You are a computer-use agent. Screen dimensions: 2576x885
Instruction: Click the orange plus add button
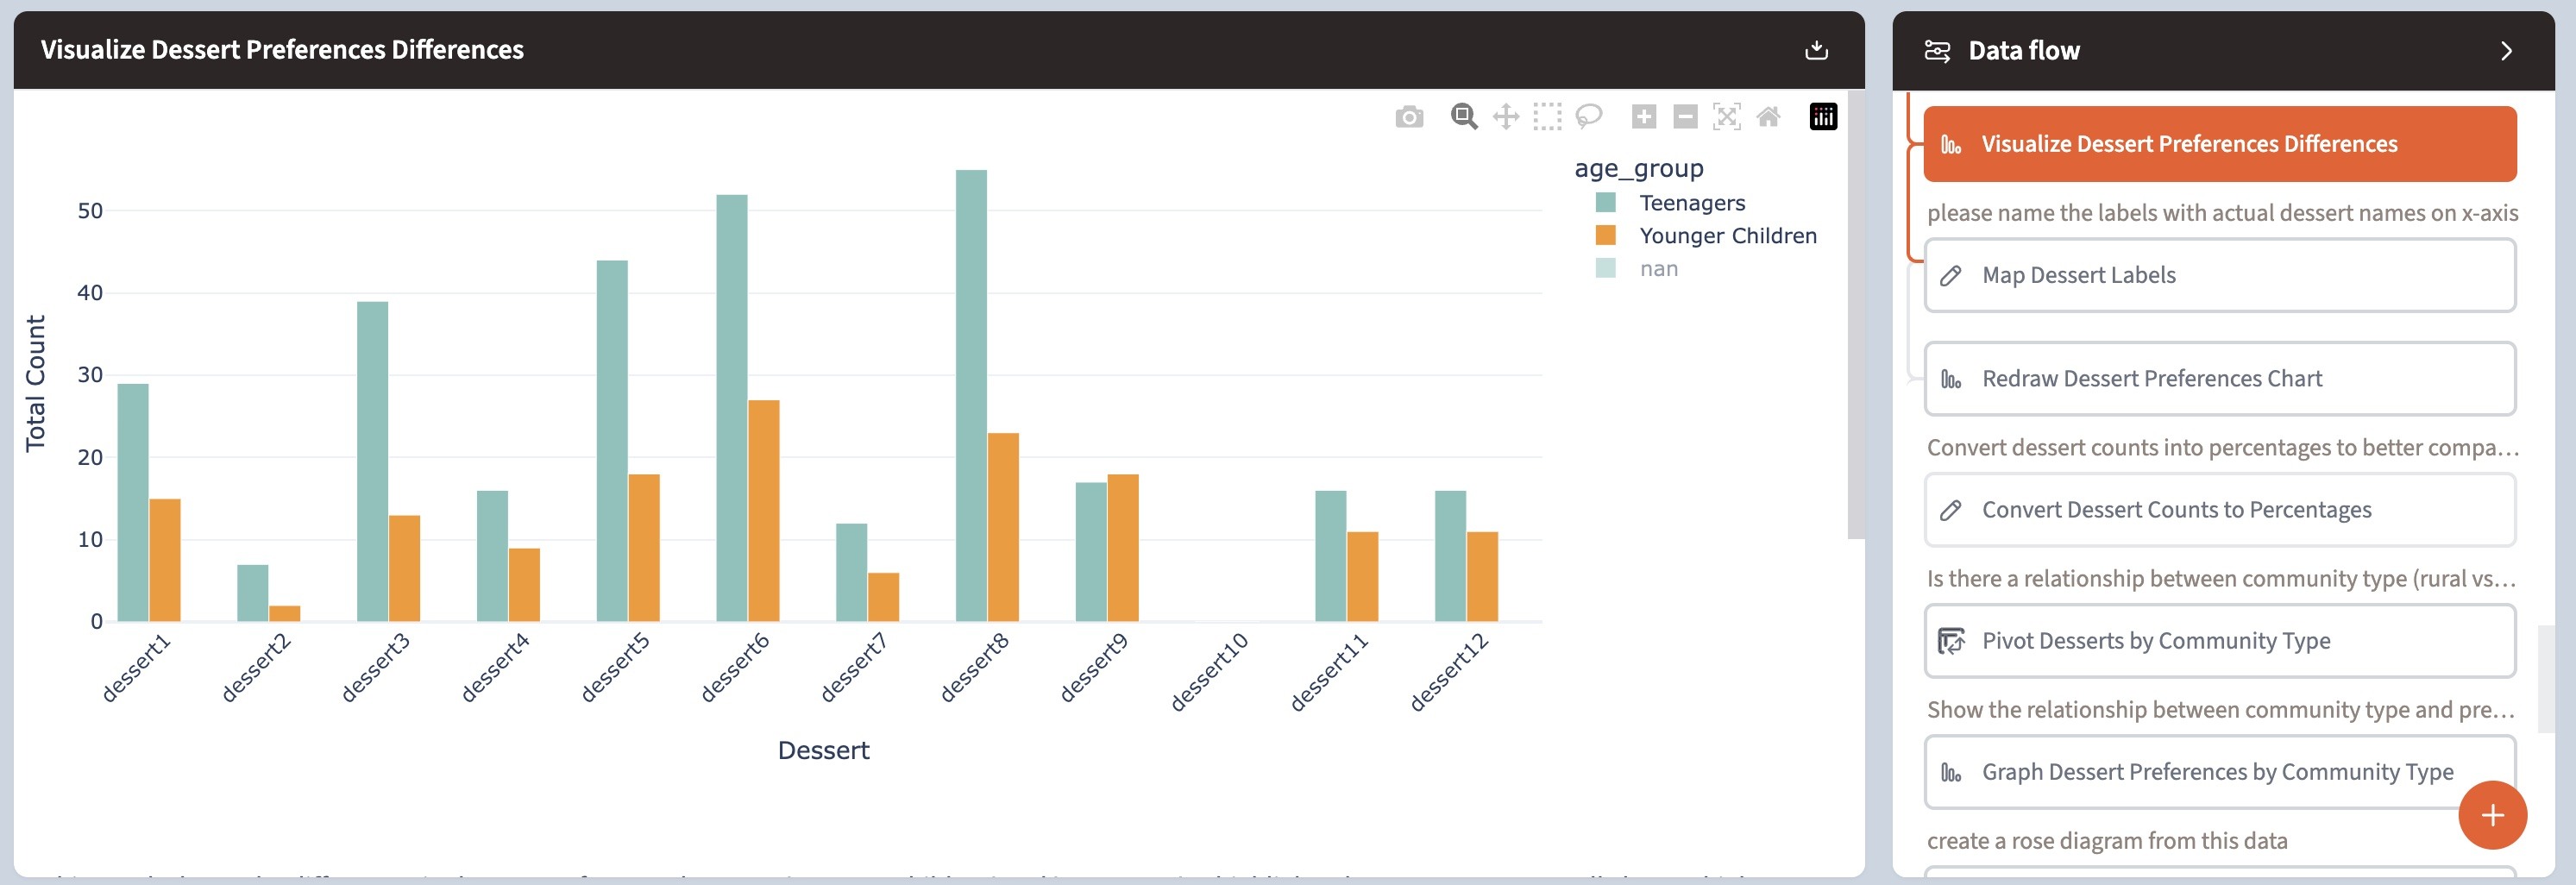click(x=2492, y=815)
